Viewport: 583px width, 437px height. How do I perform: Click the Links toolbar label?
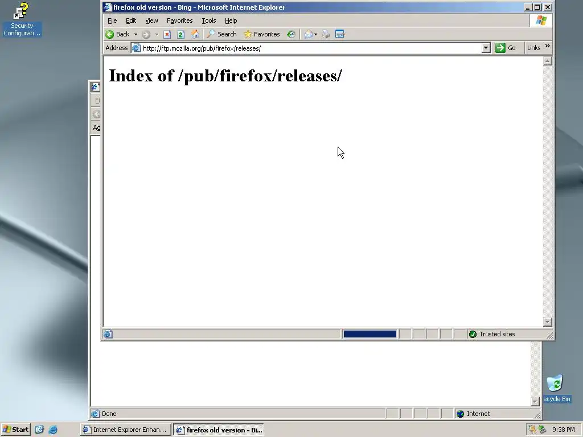[x=533, y=48]
